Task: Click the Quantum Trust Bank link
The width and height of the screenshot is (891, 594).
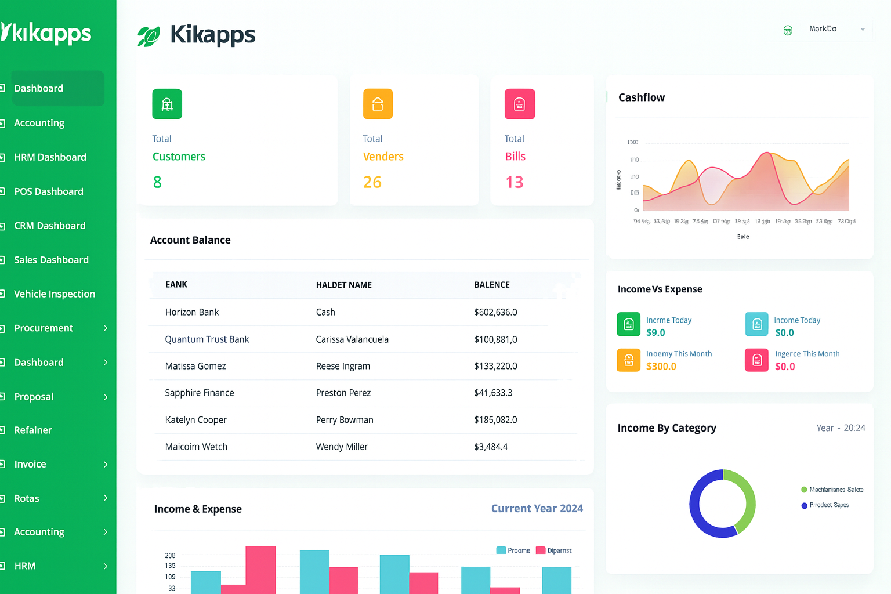Action: click(207, 339)
